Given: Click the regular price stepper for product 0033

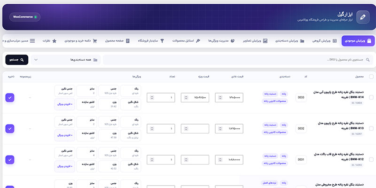Looking at the screenshot, I should pyautogui.click(x=220, y=98).
